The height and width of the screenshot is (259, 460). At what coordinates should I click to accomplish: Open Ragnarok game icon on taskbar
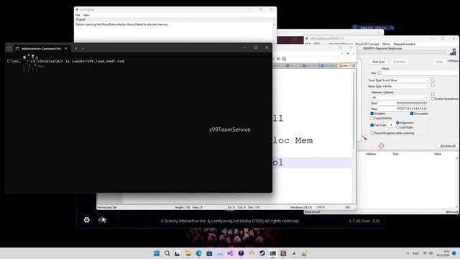coord(283,253)
